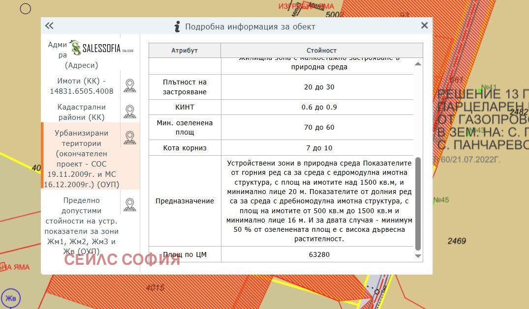529x309 pixels.
Task: Click the Атрибут column header
Action: 185,51
